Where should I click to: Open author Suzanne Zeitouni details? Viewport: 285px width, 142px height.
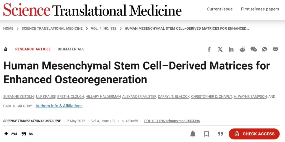click(19, 97)
